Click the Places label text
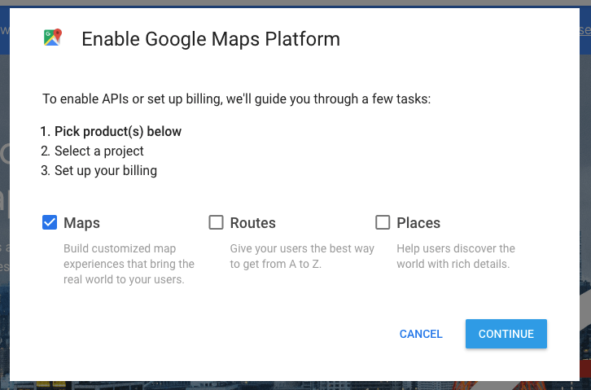The height and width of the screenshot is (390, 591). pyautogui.click(x=418, y=223)
